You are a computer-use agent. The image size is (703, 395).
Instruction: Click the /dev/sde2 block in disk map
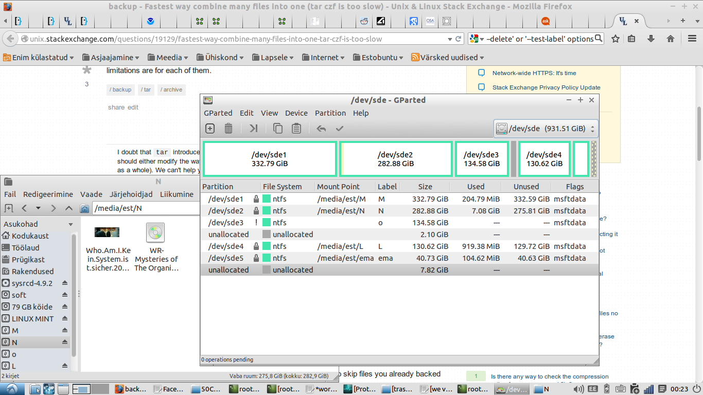click(395, 159)
